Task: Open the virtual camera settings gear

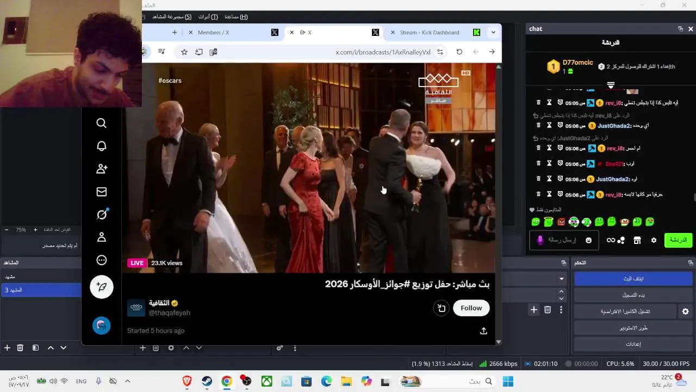Action: coord(685,311)
